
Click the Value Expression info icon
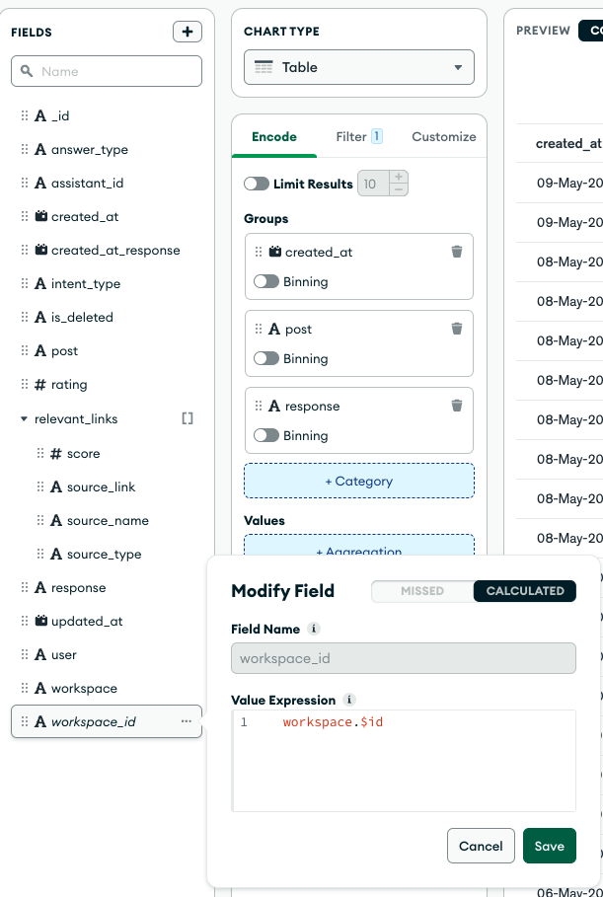(x=348, y=700)
